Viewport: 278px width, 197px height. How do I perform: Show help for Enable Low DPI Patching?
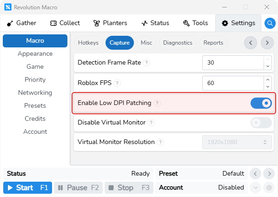coord(157,103)
